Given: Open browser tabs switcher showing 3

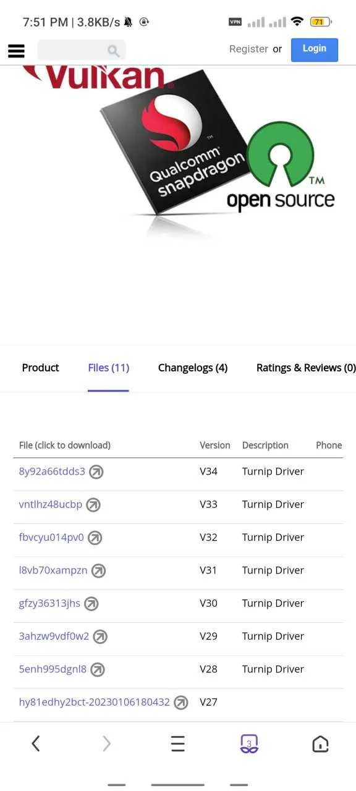Looking at the screenshot, I should coord(249,743).
